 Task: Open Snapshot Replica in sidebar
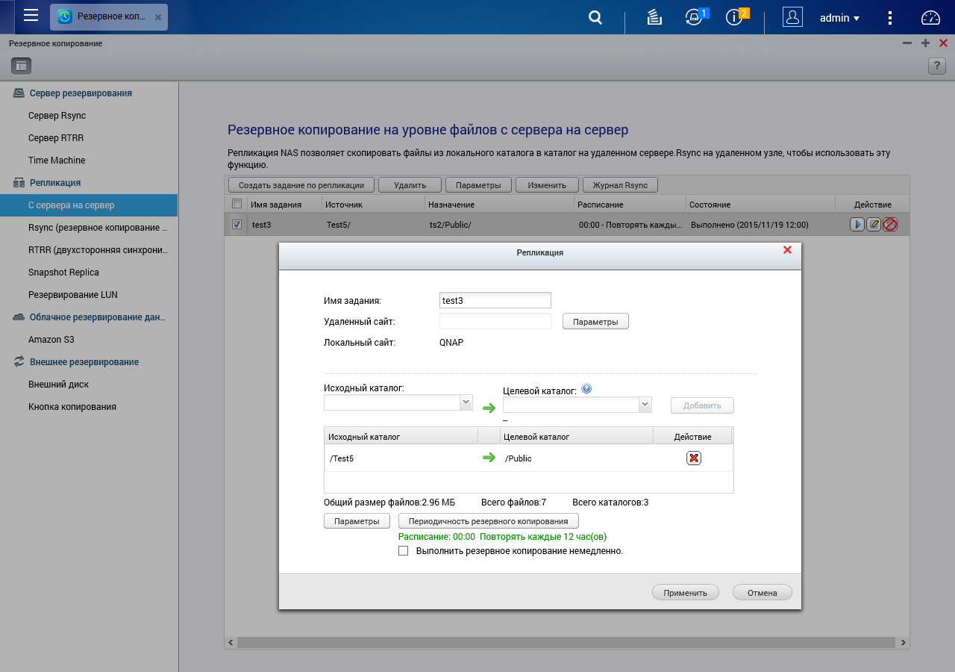point(63,273)
